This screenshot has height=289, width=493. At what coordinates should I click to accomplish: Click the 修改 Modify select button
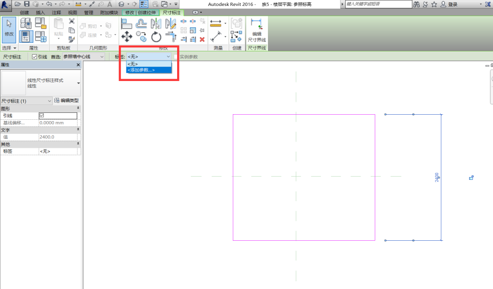pos(9,30)
